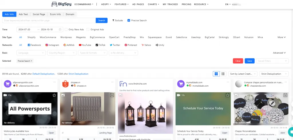Switch to list view layout
The image size is (293, 140).
coord(223,74)
